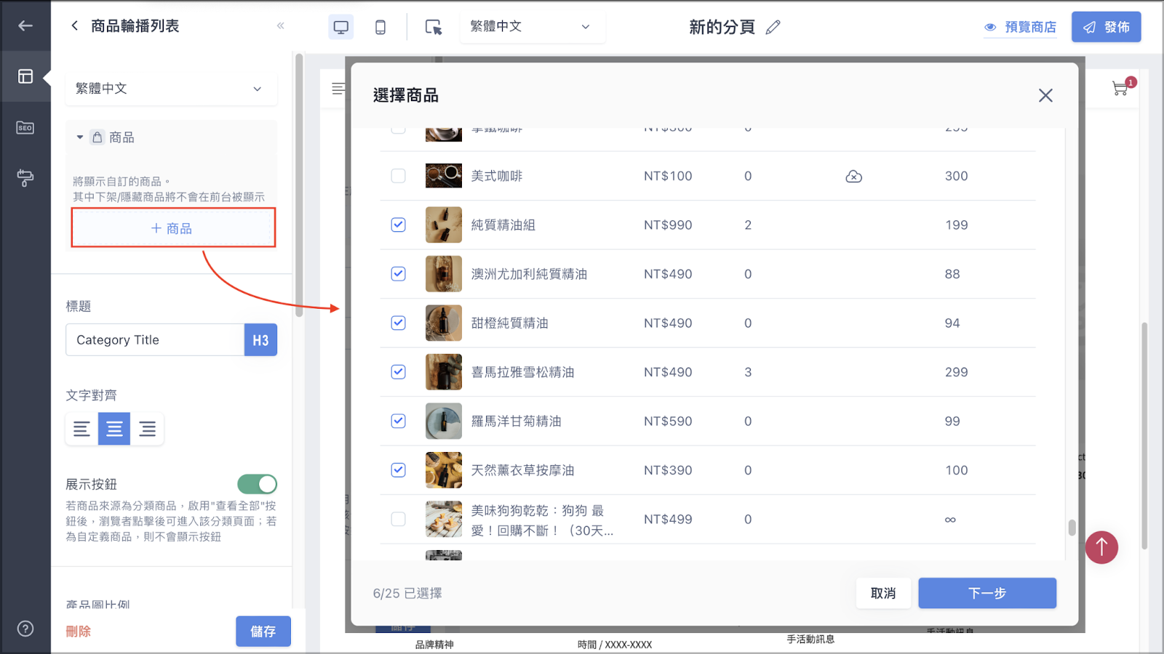The image size is (1164, 654).
Task: Click the stock value 299
Action: tap(957, 372)
